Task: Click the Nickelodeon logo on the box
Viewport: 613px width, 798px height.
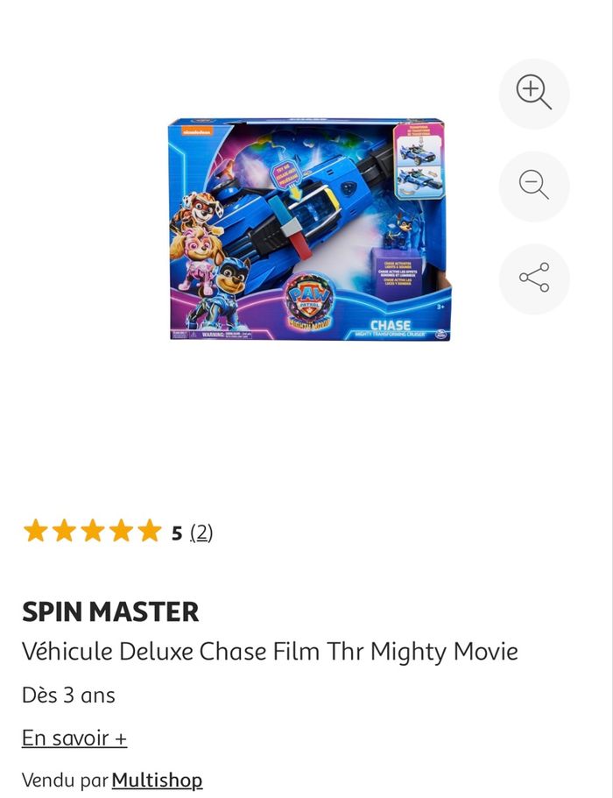Action: [197, 132]
